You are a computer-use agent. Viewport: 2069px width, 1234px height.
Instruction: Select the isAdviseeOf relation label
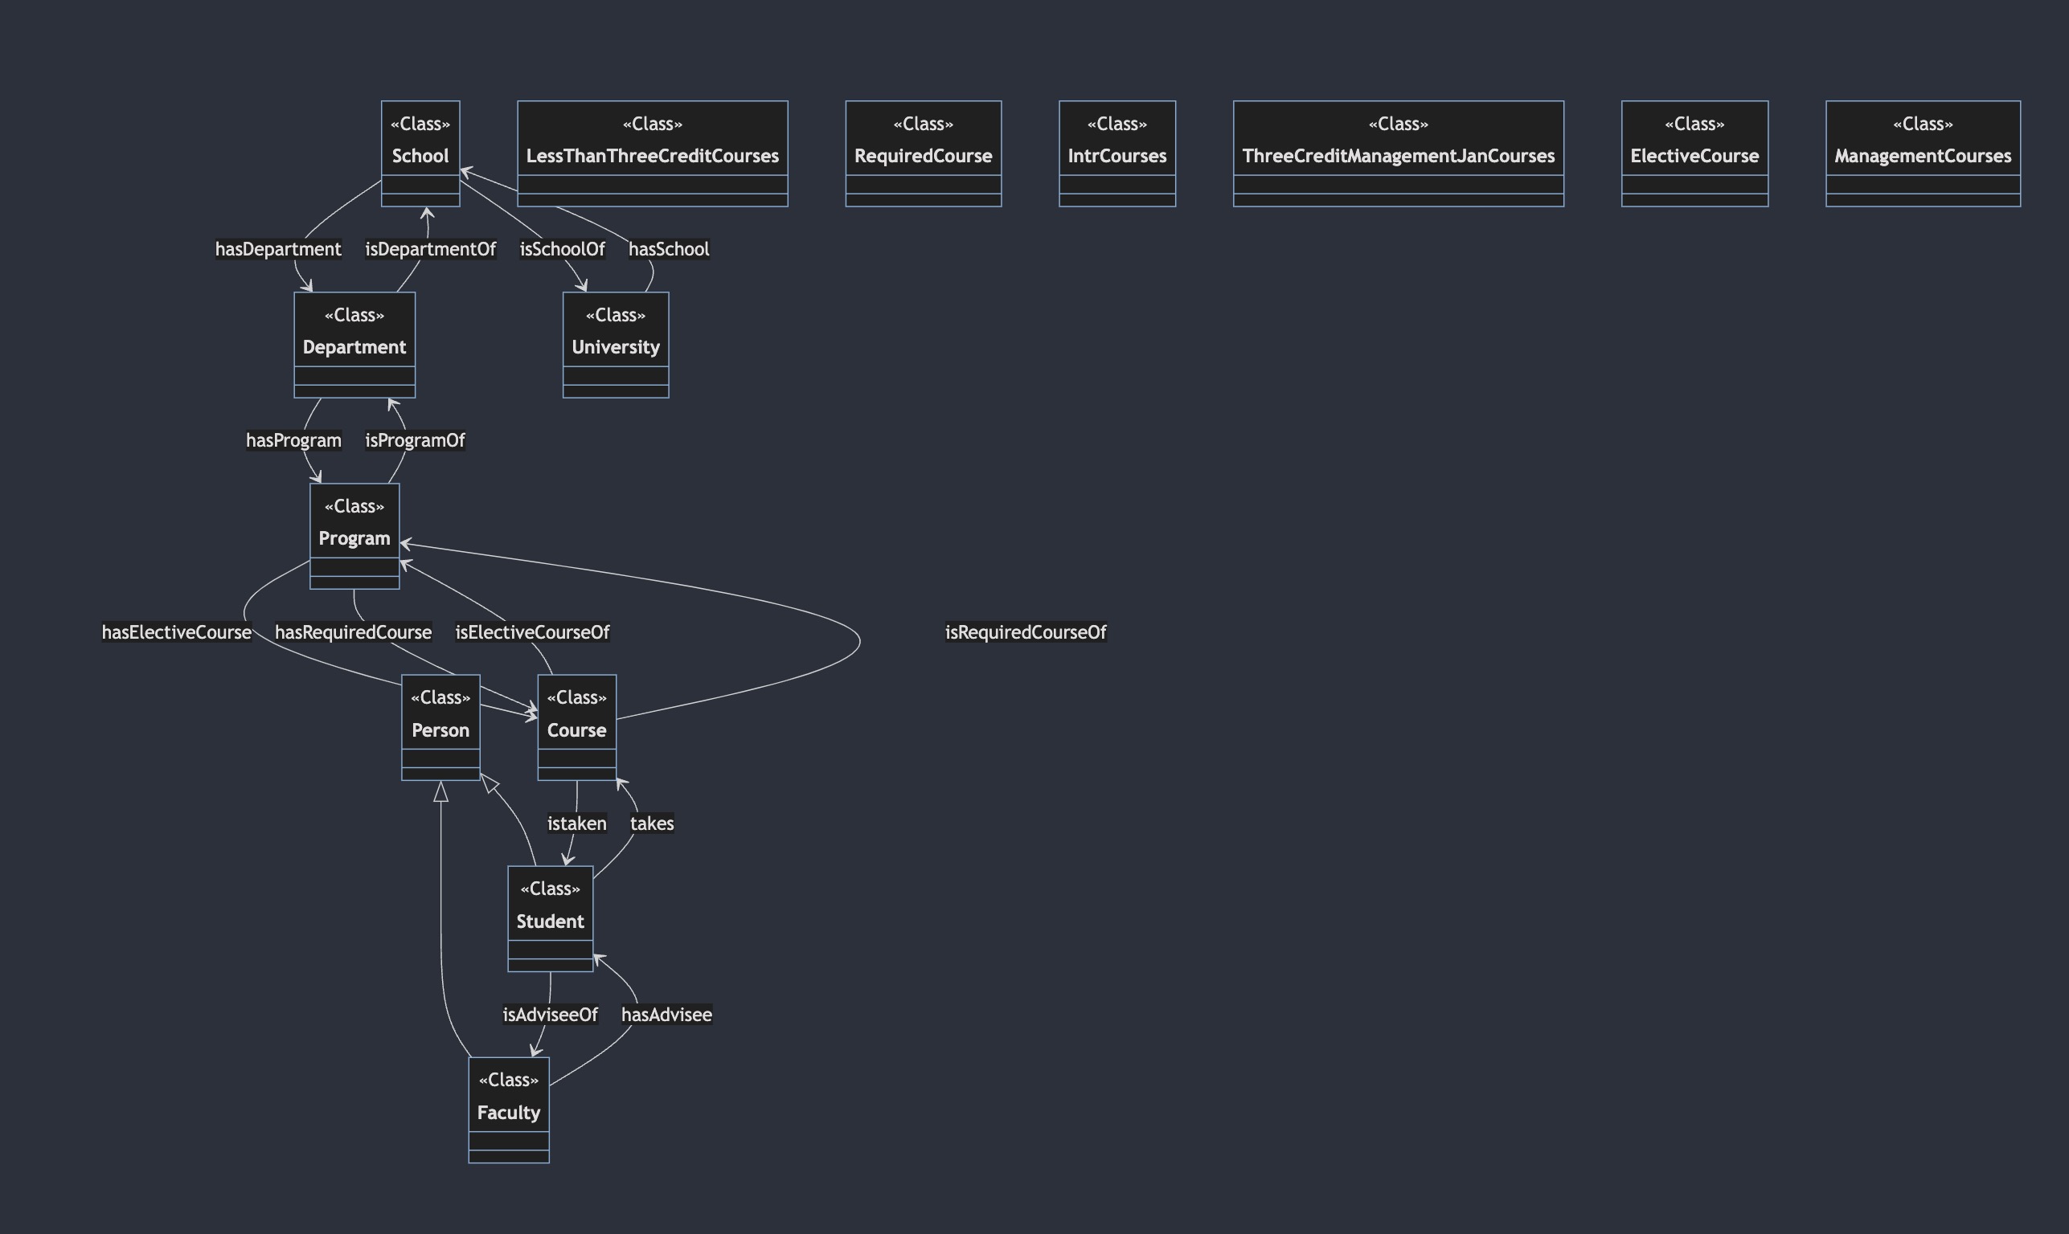550,1015
